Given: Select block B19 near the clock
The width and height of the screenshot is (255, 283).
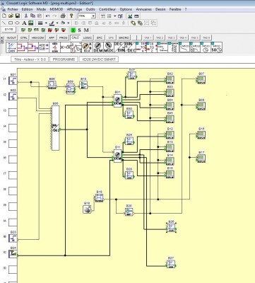Looking at the screenshot, I should [x=99, y=198].
